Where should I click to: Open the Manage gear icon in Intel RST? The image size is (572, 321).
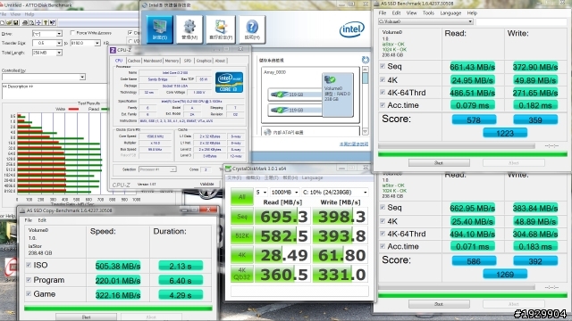189,29
